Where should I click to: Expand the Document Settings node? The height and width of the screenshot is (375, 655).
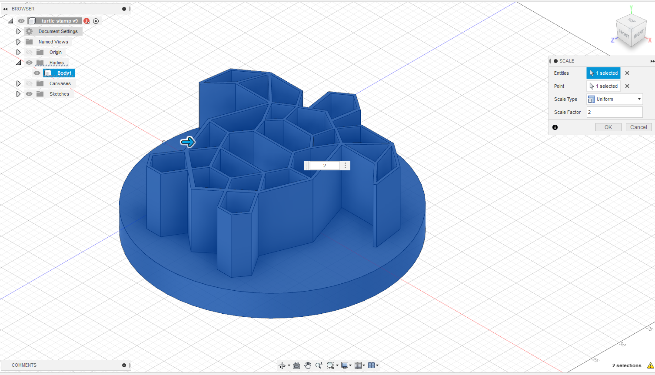(18, 31)
